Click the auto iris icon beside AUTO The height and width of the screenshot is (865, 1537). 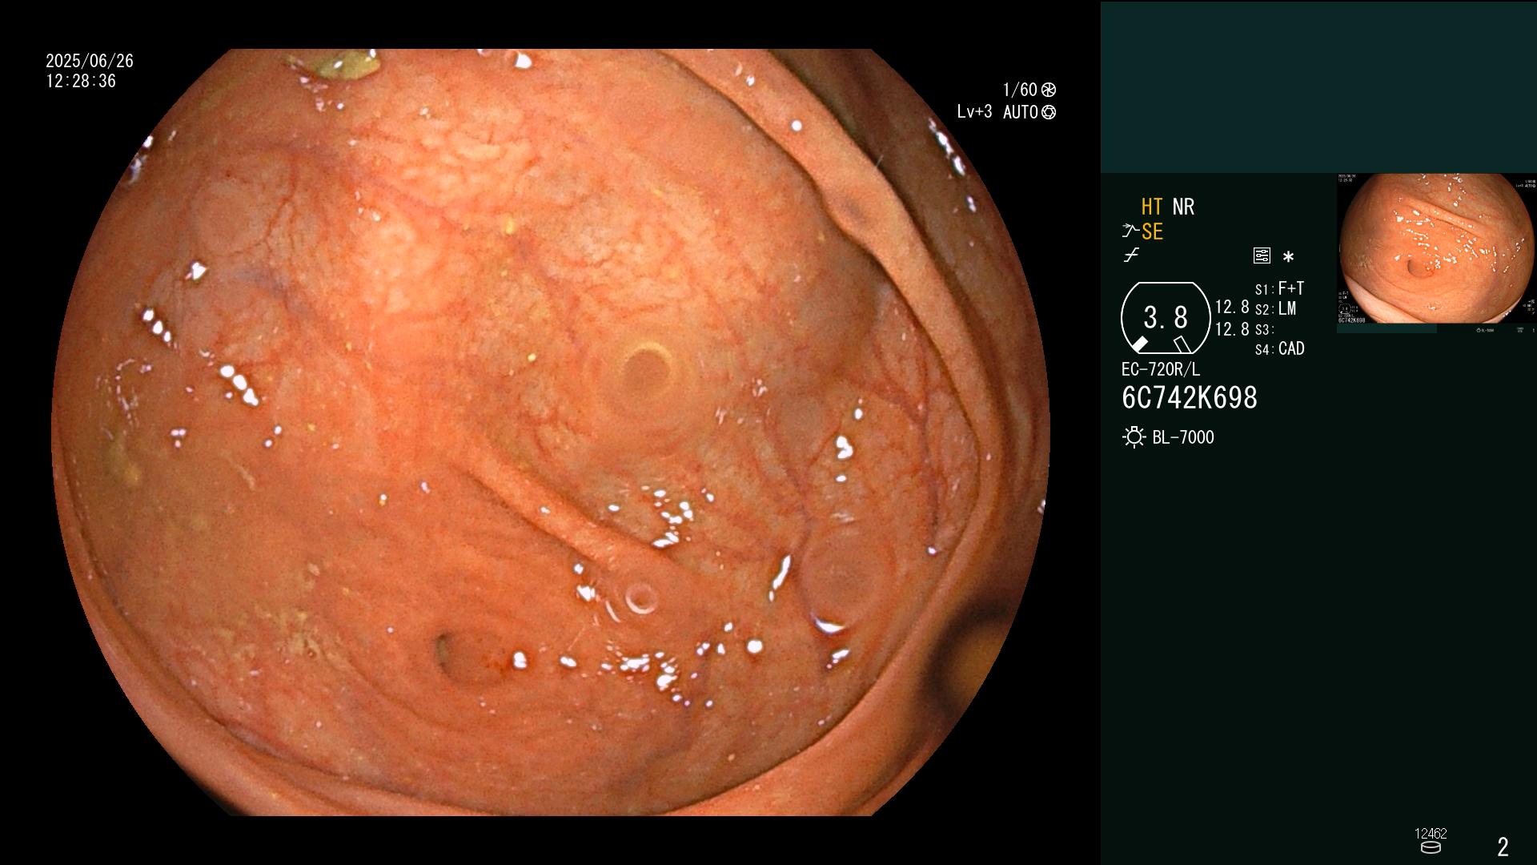coord(1049,112)
